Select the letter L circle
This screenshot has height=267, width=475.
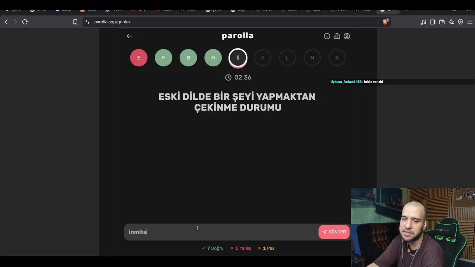tap(287, 58)
